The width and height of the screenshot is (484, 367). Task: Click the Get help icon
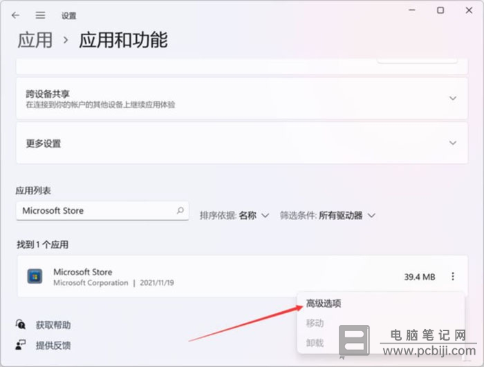pos(21,324)
